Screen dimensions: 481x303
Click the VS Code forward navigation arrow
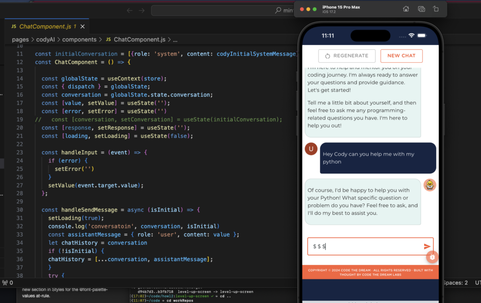click(141, 10)
